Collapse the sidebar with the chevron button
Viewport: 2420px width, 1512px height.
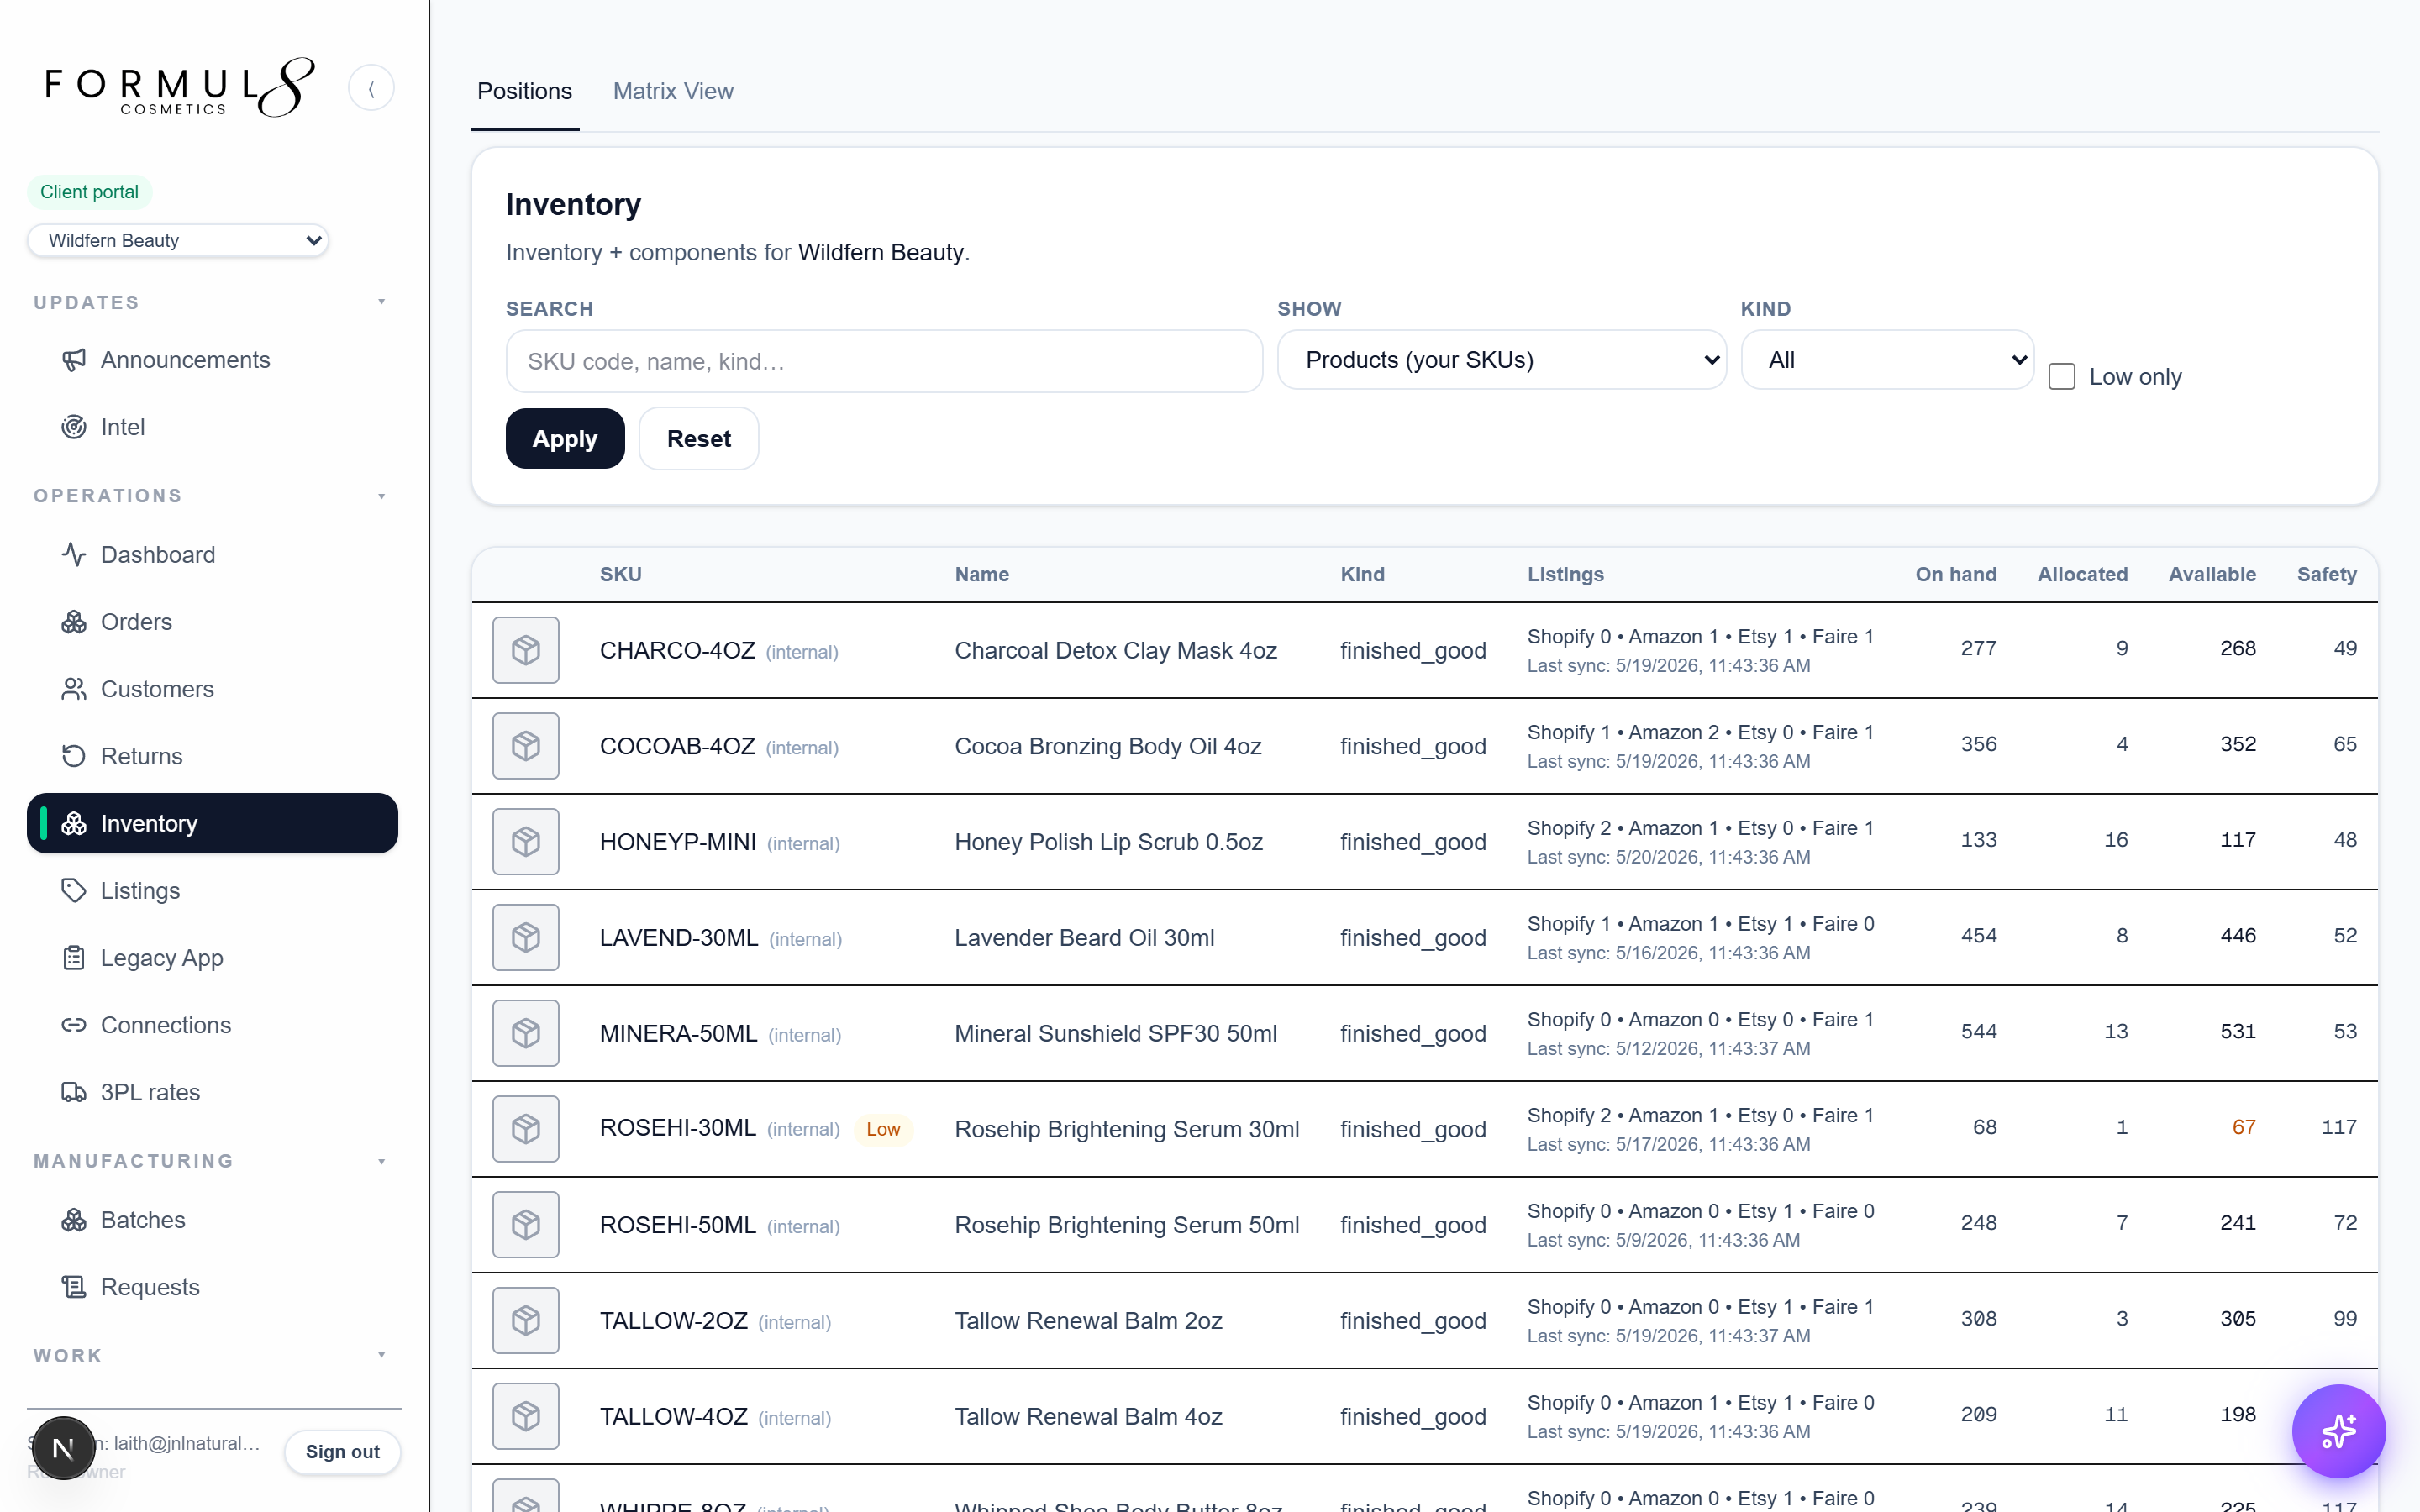[371, 88]
